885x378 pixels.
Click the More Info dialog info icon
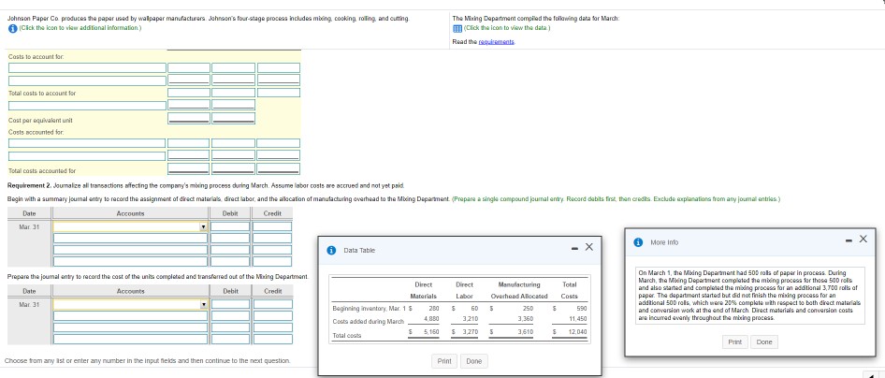[640, 242]
